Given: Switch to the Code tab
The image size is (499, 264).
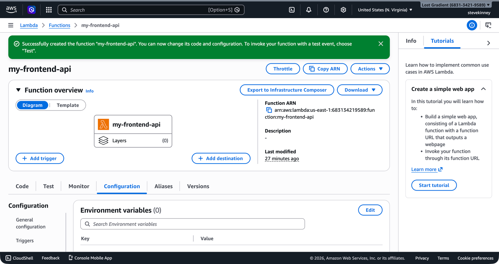Looking at the screenshot, I should 22,186.
